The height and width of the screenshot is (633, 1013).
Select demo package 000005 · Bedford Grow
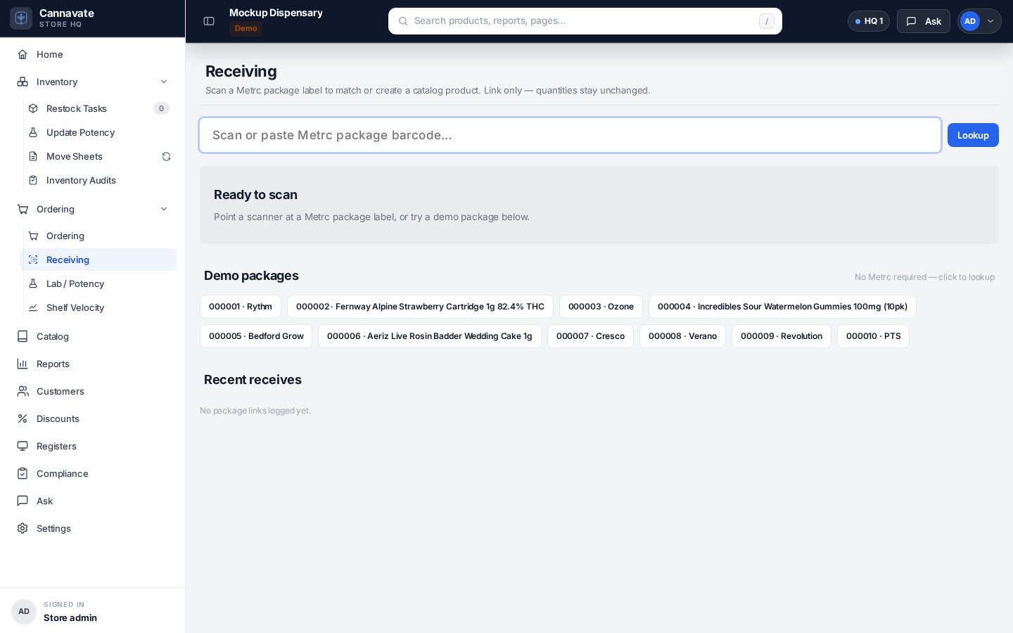point(256,336)
